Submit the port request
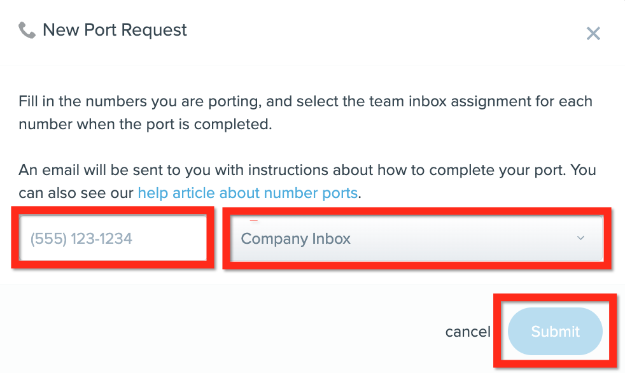This screenshot has width=625, height=373. pyautogui.click(x=555, y=331)
